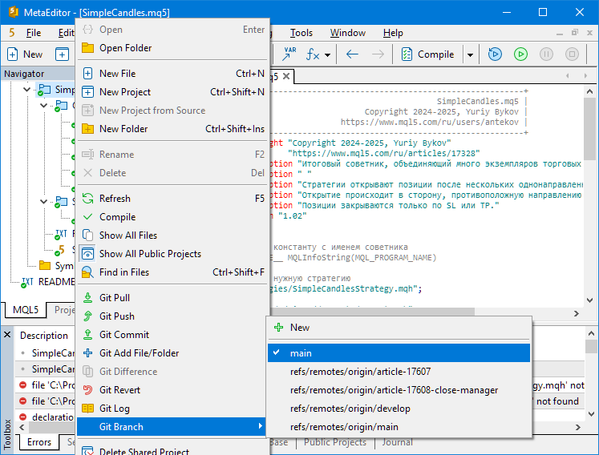This screenshot has height=455, width=599.
Task: Click the stop debugging icon
Action: point(572,54)
